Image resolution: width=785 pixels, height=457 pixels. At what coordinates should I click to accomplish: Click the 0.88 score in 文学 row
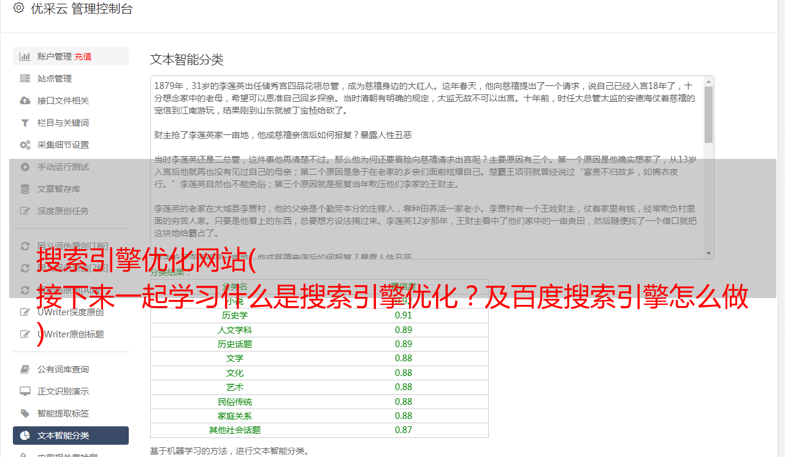pos(404,358)
